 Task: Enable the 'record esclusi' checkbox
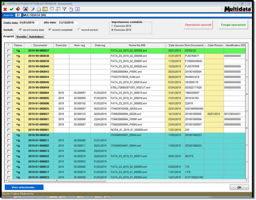(79, 30)
